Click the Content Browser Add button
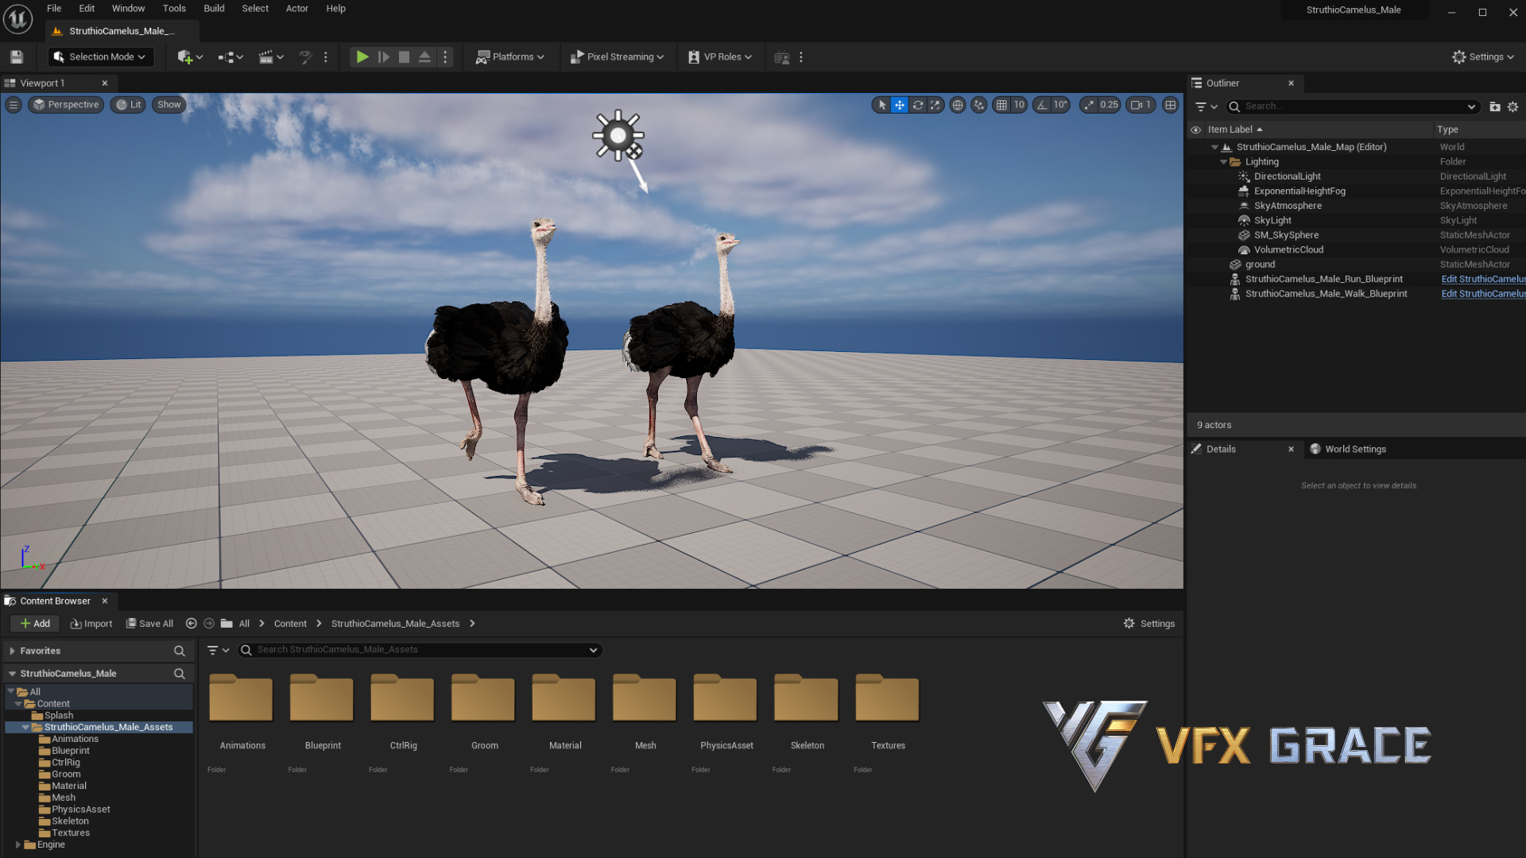 pyautogui.click(x=35, y=624)
